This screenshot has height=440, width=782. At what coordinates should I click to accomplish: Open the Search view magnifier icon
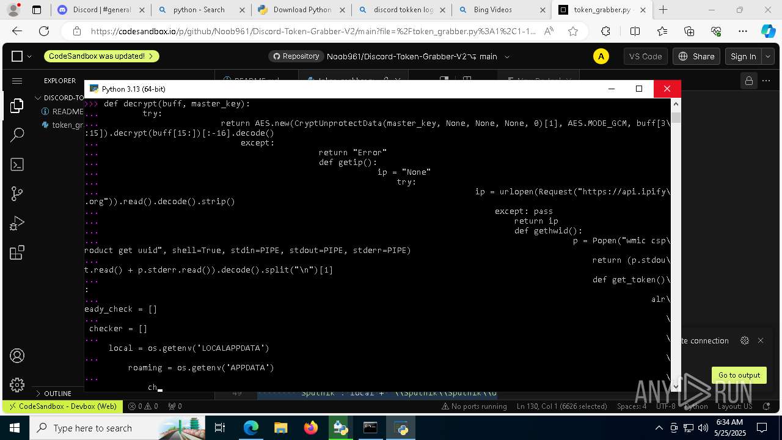(17, 135)
